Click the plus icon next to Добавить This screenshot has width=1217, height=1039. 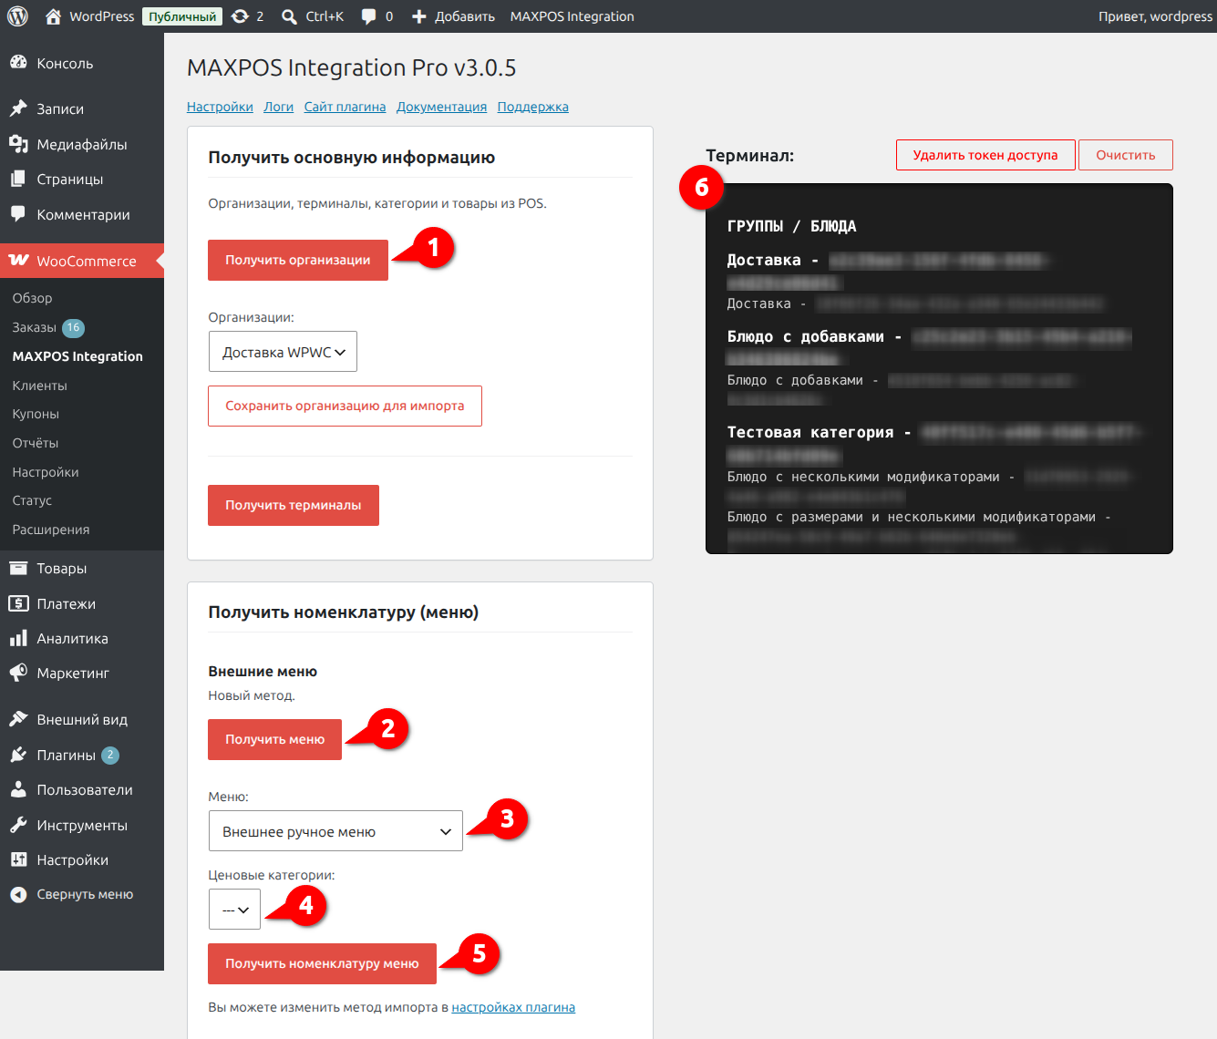tap(419, 16)
